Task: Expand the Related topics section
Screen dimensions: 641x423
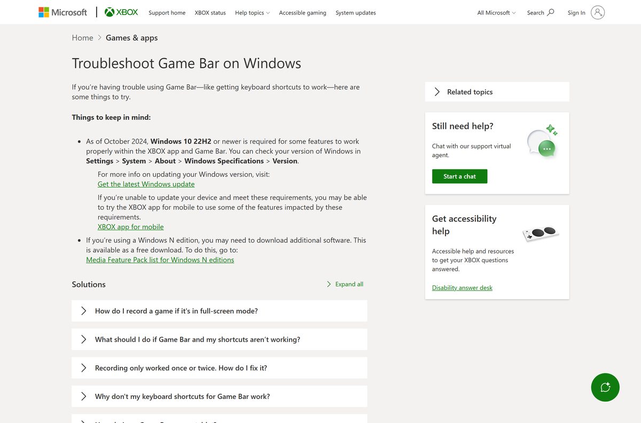Action: (497, 92)
